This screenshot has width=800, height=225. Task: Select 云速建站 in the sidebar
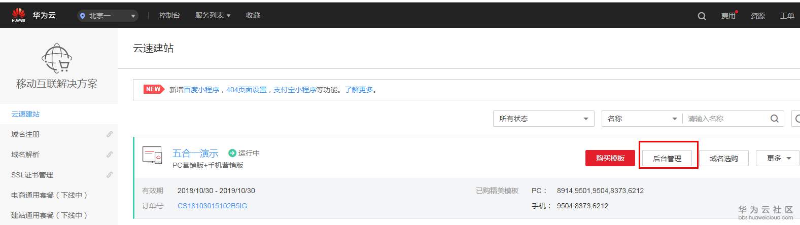pyautogui.click(x=59, y=114)
